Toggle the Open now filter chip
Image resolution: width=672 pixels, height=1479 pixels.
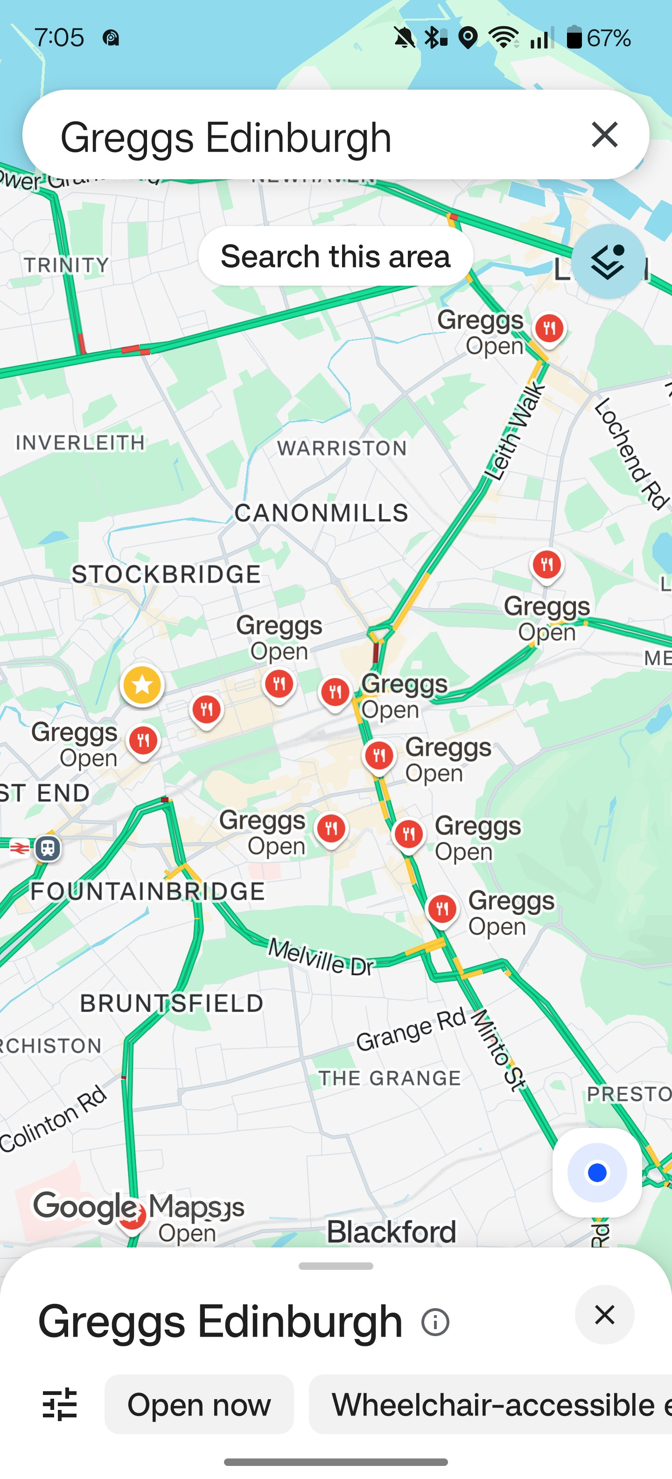click(x=199, y=1404)
